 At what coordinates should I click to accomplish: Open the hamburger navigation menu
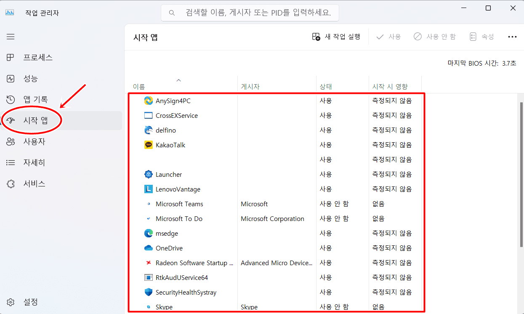(x=11, y=37)
